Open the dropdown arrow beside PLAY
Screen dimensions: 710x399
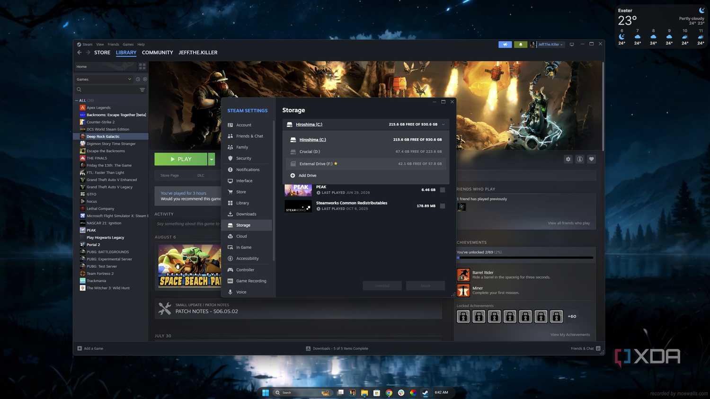(212, 159)
